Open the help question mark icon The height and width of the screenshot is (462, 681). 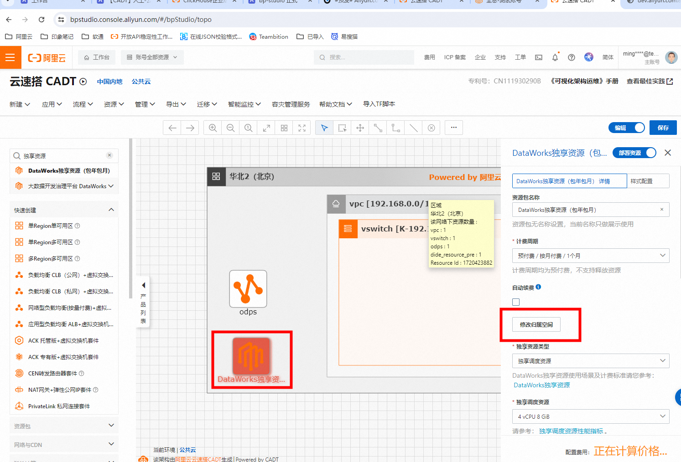[572, 57]
